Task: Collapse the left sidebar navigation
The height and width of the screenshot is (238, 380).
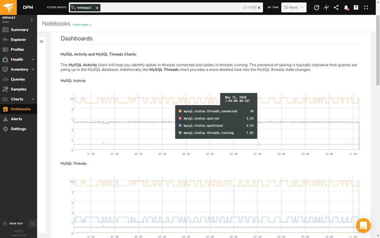Action: tap(33, 223)
